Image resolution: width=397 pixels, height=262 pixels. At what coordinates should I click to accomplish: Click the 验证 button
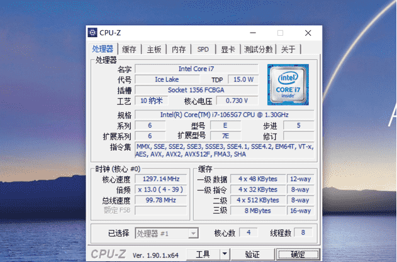[252, 254]
